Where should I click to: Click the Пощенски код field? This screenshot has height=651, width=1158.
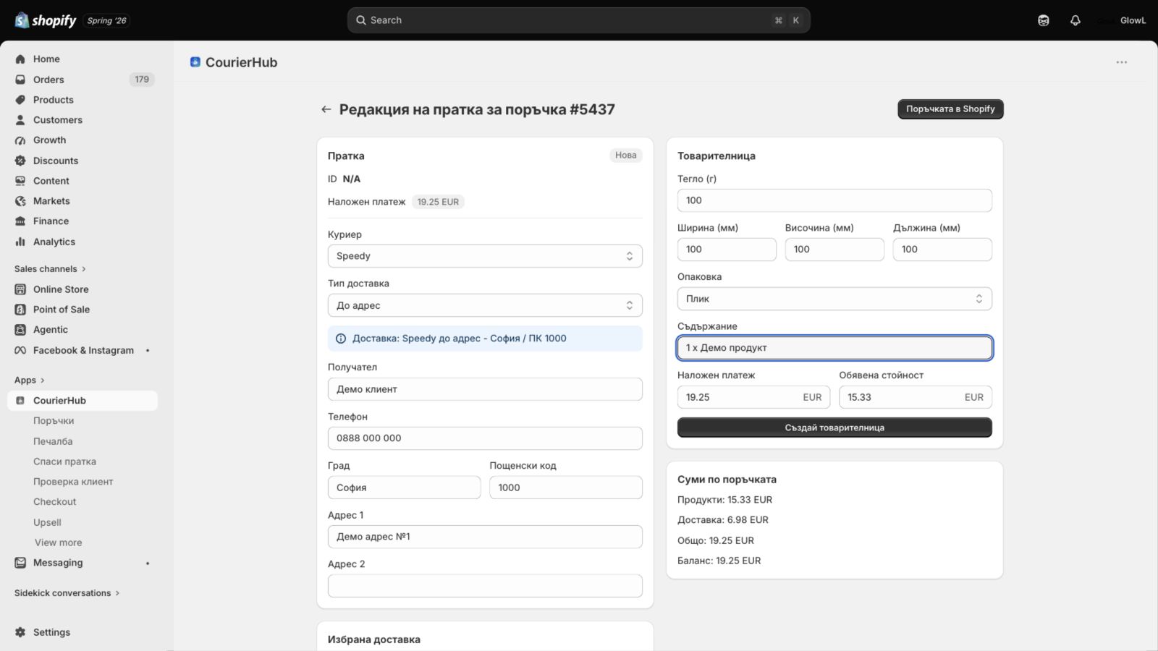pyautogui.click(x=566, y=488)
